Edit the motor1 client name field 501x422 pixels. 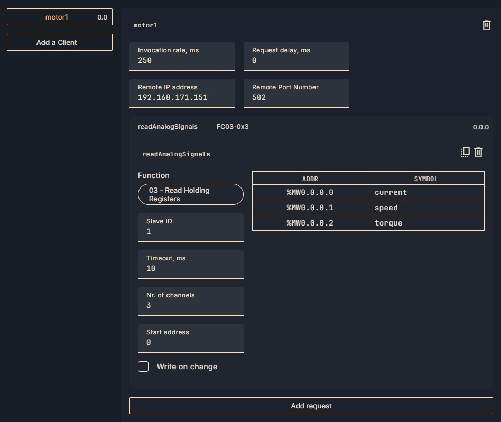coord(145,25)
